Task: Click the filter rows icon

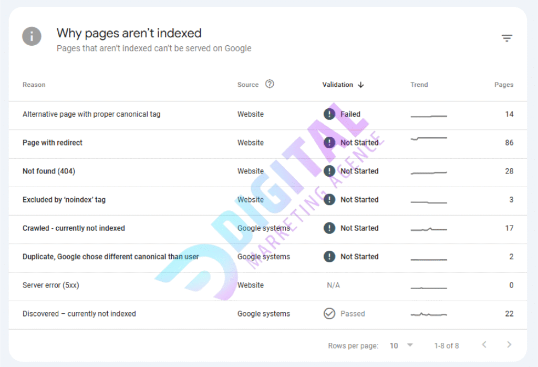Action: 506,38
